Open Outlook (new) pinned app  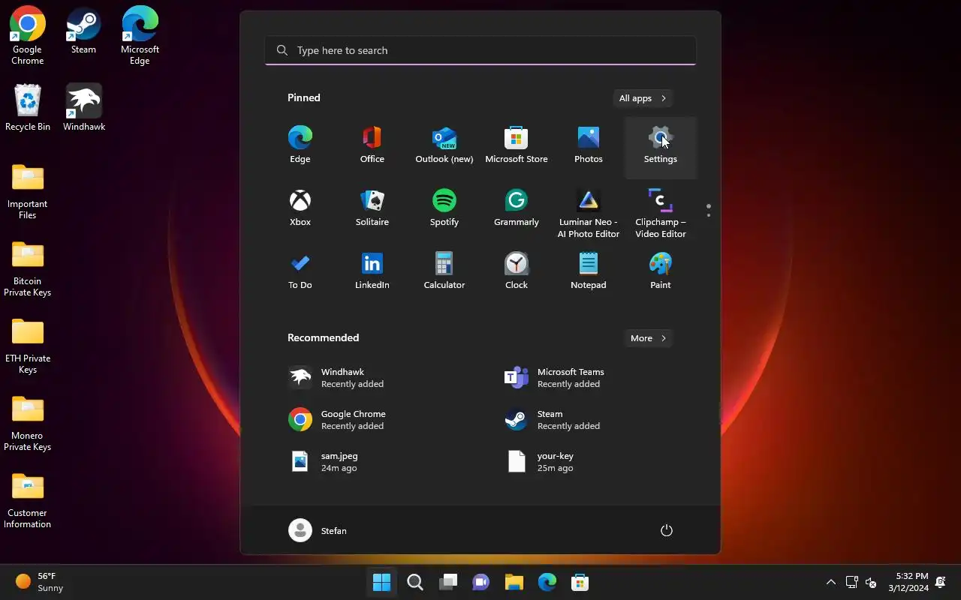pyautogui.click(x=444, y=146)
